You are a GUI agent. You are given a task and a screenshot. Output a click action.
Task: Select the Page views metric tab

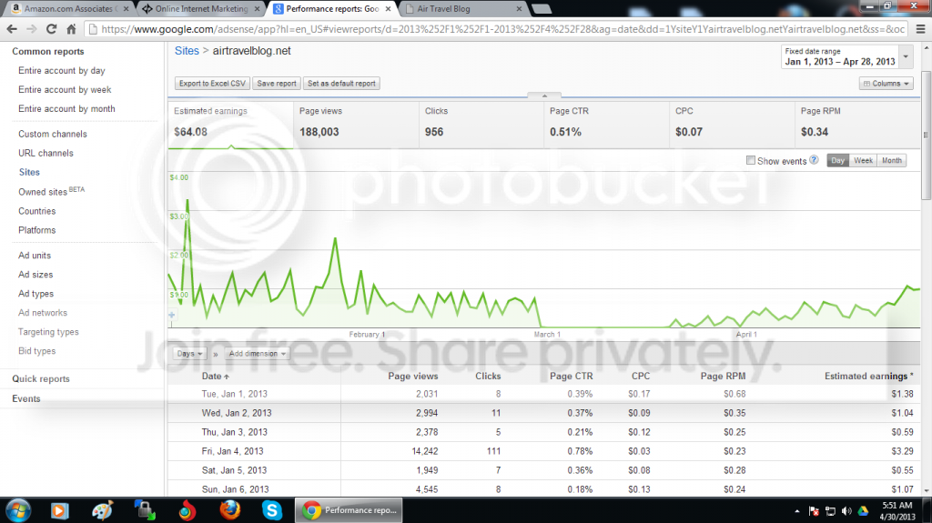tap(356, 124)
